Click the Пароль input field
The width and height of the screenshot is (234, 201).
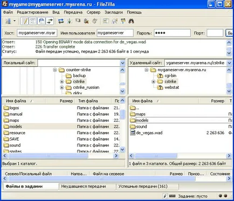tap(172, 33)
